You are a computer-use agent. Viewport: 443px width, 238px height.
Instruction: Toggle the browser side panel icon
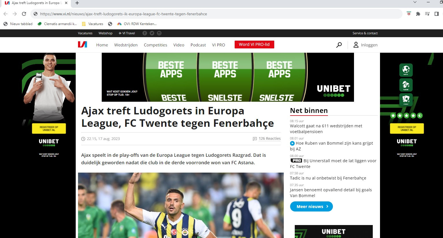[437, 14]
